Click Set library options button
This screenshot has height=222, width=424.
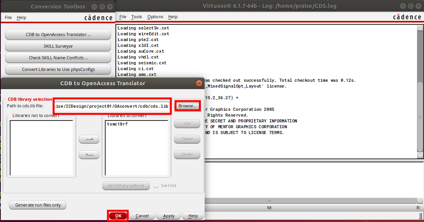(x=126, y=186)
